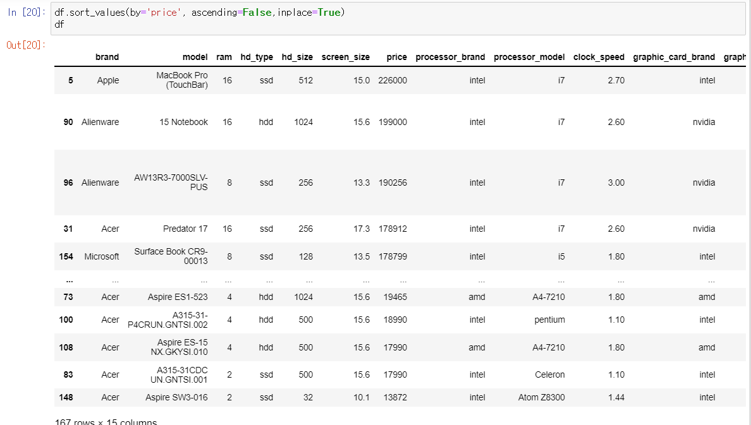The width and height of the screenshot is (751, 425).
Task: Click hd_size value 32
Action: point(308,398)
